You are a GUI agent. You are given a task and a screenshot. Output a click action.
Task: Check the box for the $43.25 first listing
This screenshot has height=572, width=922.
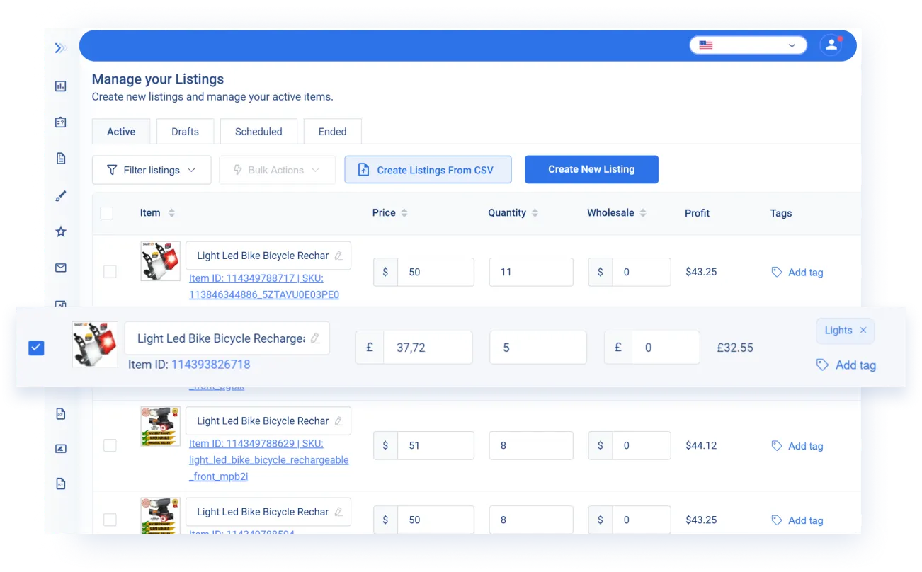pyautogui.click(x=110, y=272)
